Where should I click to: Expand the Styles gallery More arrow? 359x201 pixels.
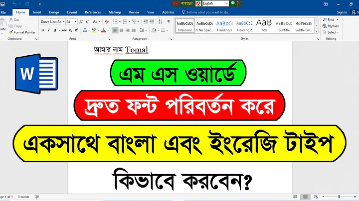point(316,31)
